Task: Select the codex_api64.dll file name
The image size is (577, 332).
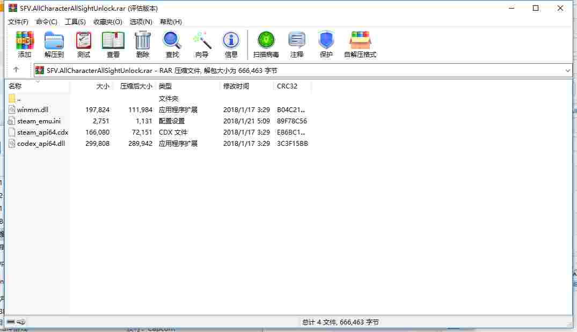Action: point(41,143)
